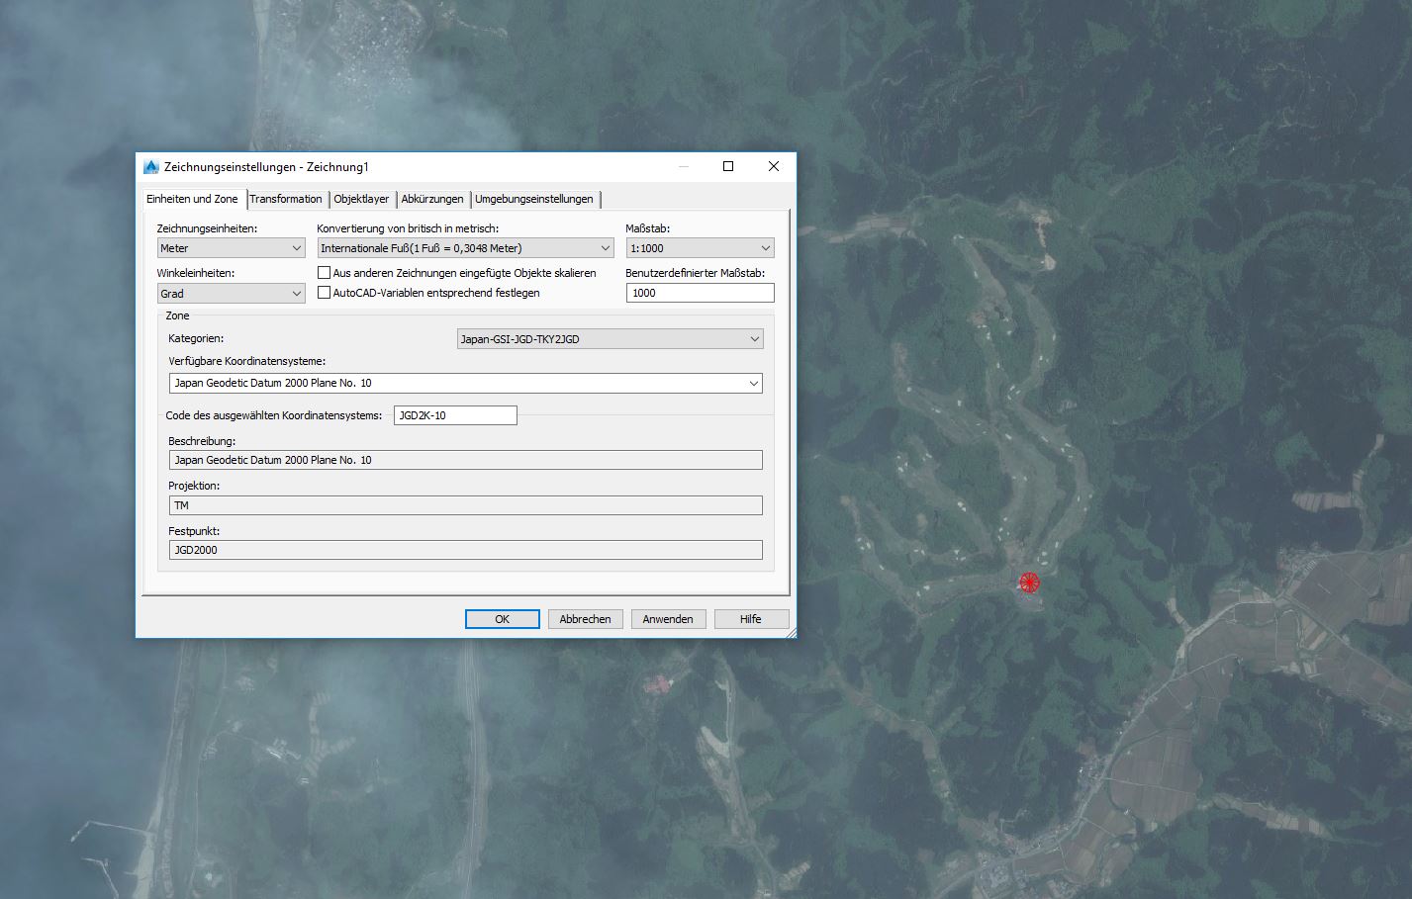Screen dimensions: 1412x899
Task: Click the coordinate system code field JGD2K-10
Action: click(455, 415)
